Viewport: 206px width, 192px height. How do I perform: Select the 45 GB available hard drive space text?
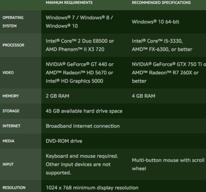click(x=84, y=111)
